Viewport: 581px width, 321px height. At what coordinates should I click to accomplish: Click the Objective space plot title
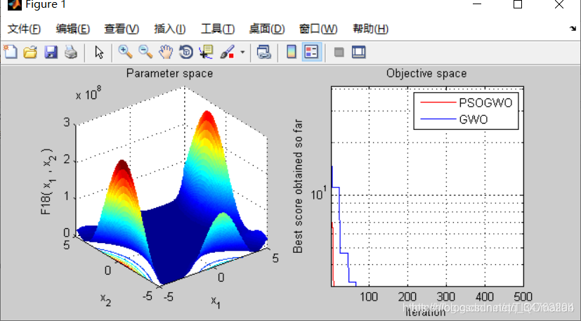[426, 73]
